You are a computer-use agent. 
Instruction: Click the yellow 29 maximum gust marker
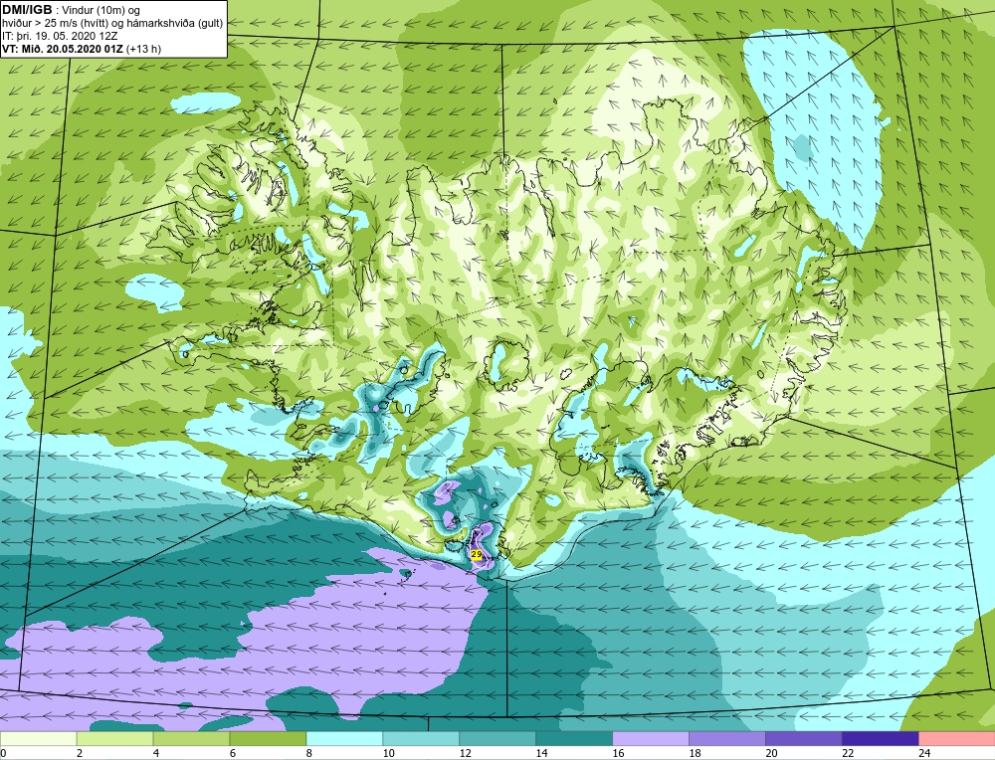click(476, 554)
